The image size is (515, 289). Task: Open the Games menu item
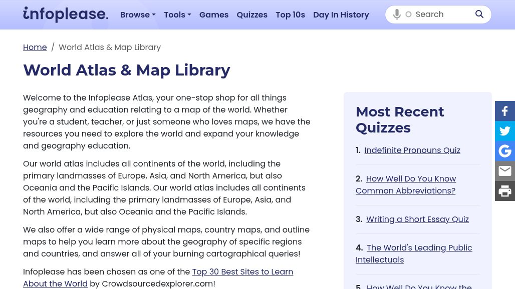click(x=214, y=14)
